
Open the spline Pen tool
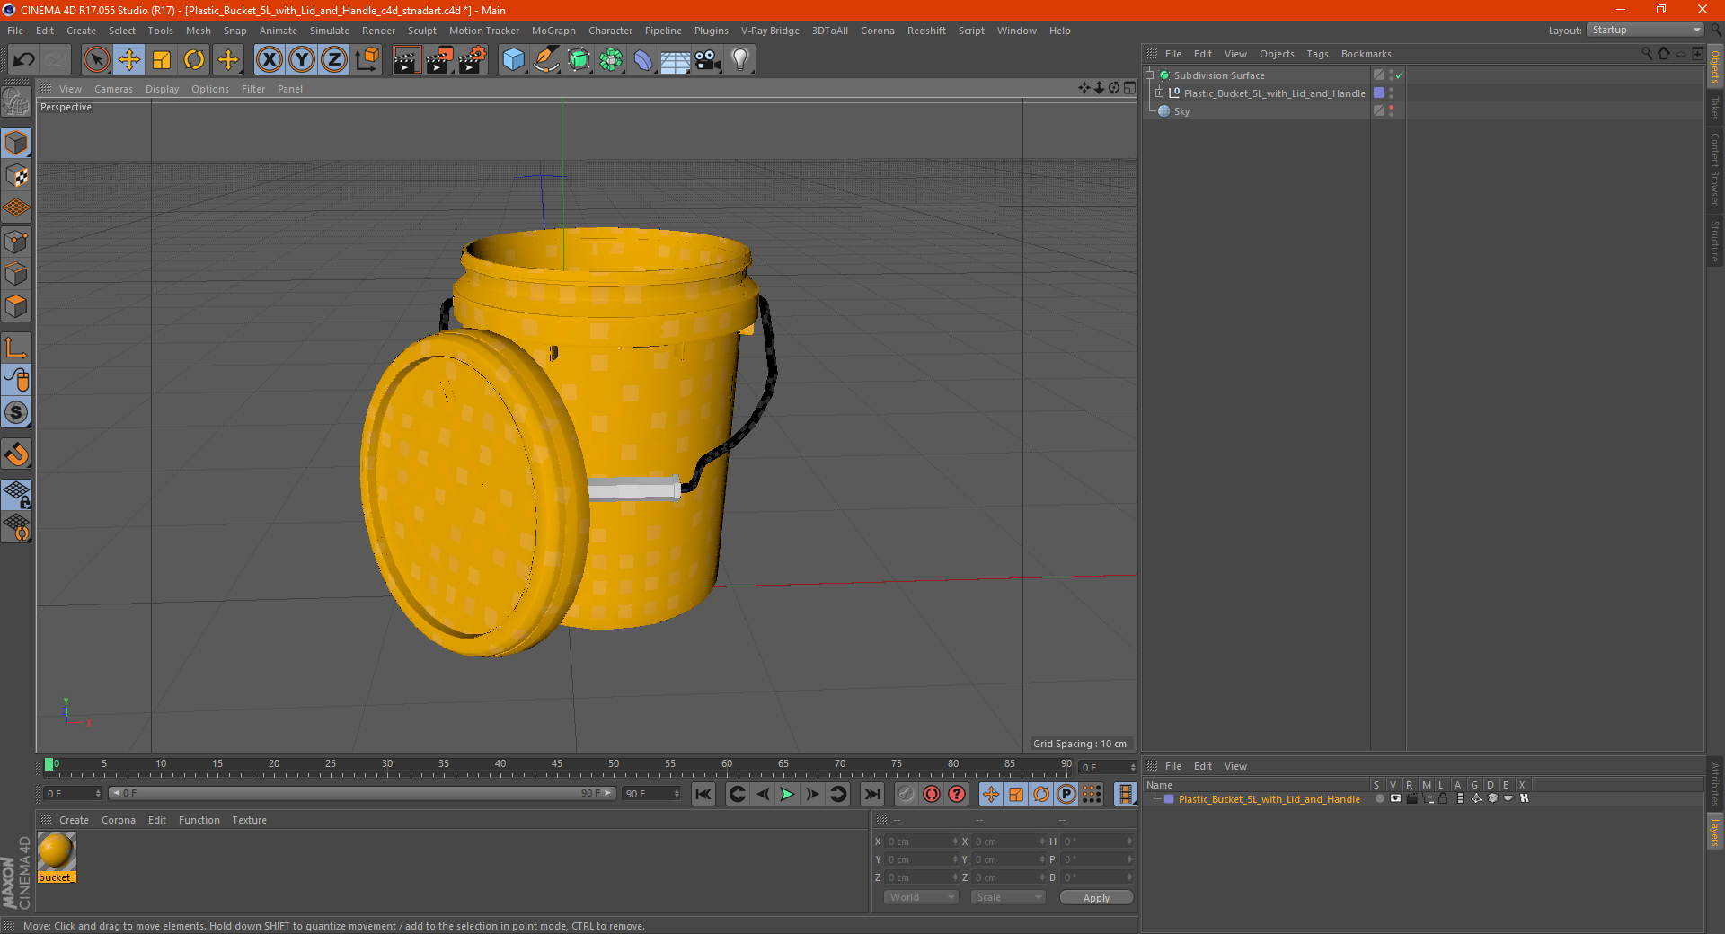(x=546, y=60)
